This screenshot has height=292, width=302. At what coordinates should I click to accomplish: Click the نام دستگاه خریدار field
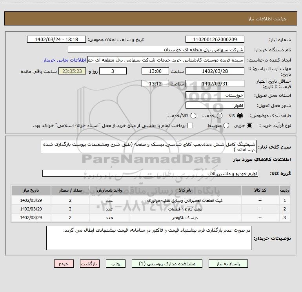(156, 50)
